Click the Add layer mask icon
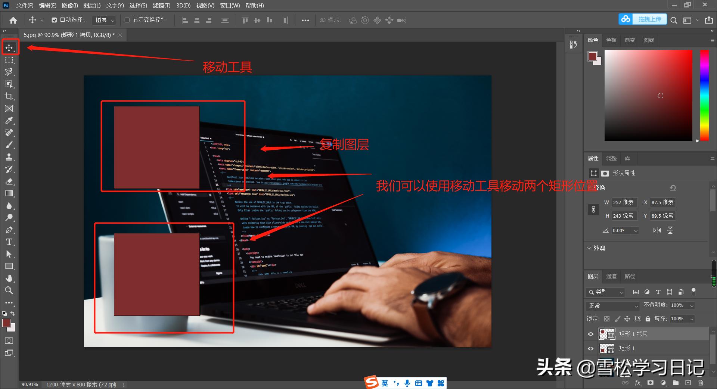This screenshot has width=717, height=389. [x=651, y=383]
